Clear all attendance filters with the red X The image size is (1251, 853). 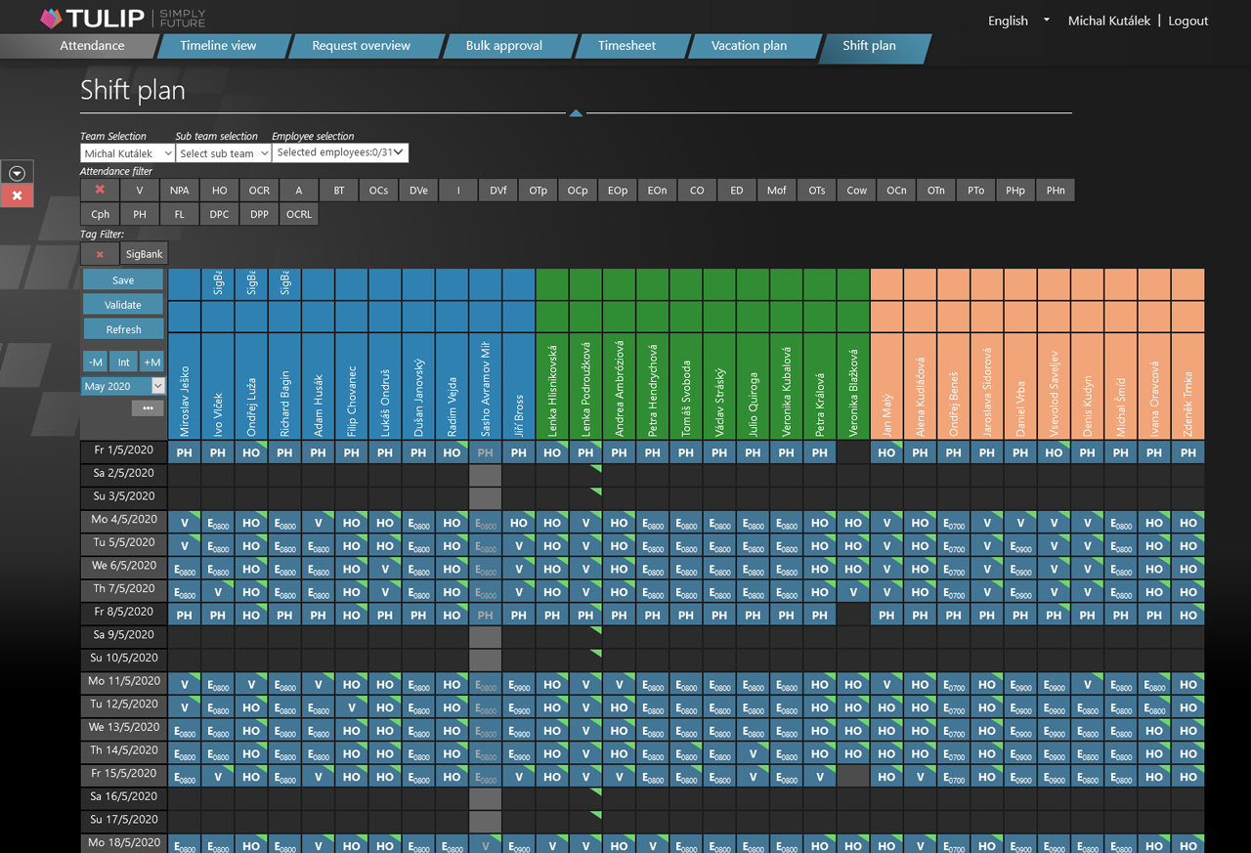coord(100,190)
